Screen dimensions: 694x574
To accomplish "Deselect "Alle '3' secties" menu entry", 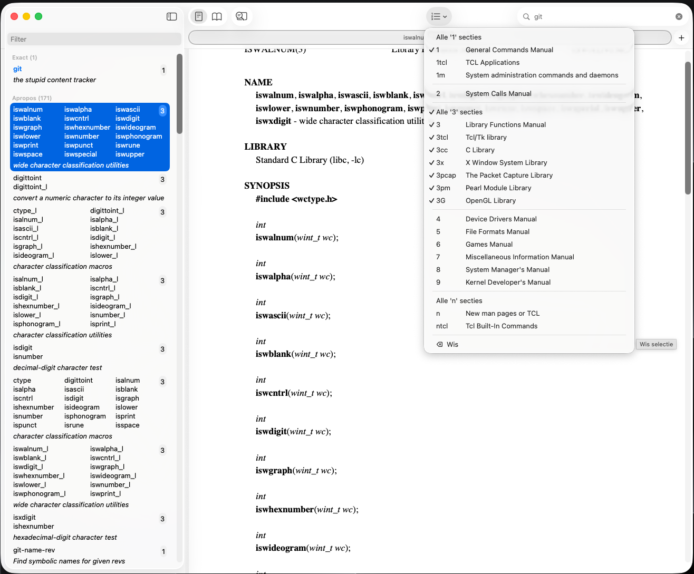I will [x=529, y=112].
